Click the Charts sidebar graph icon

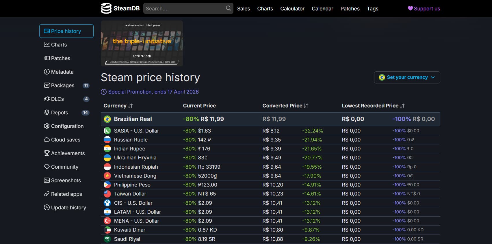[47, 44]
